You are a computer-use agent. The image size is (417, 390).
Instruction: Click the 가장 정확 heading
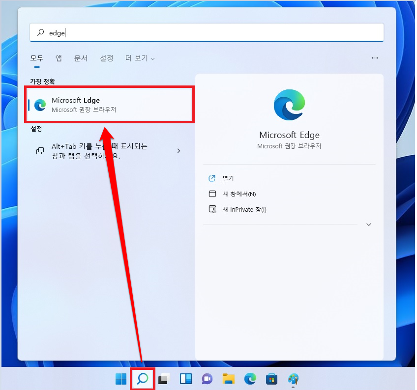(43, 82)
